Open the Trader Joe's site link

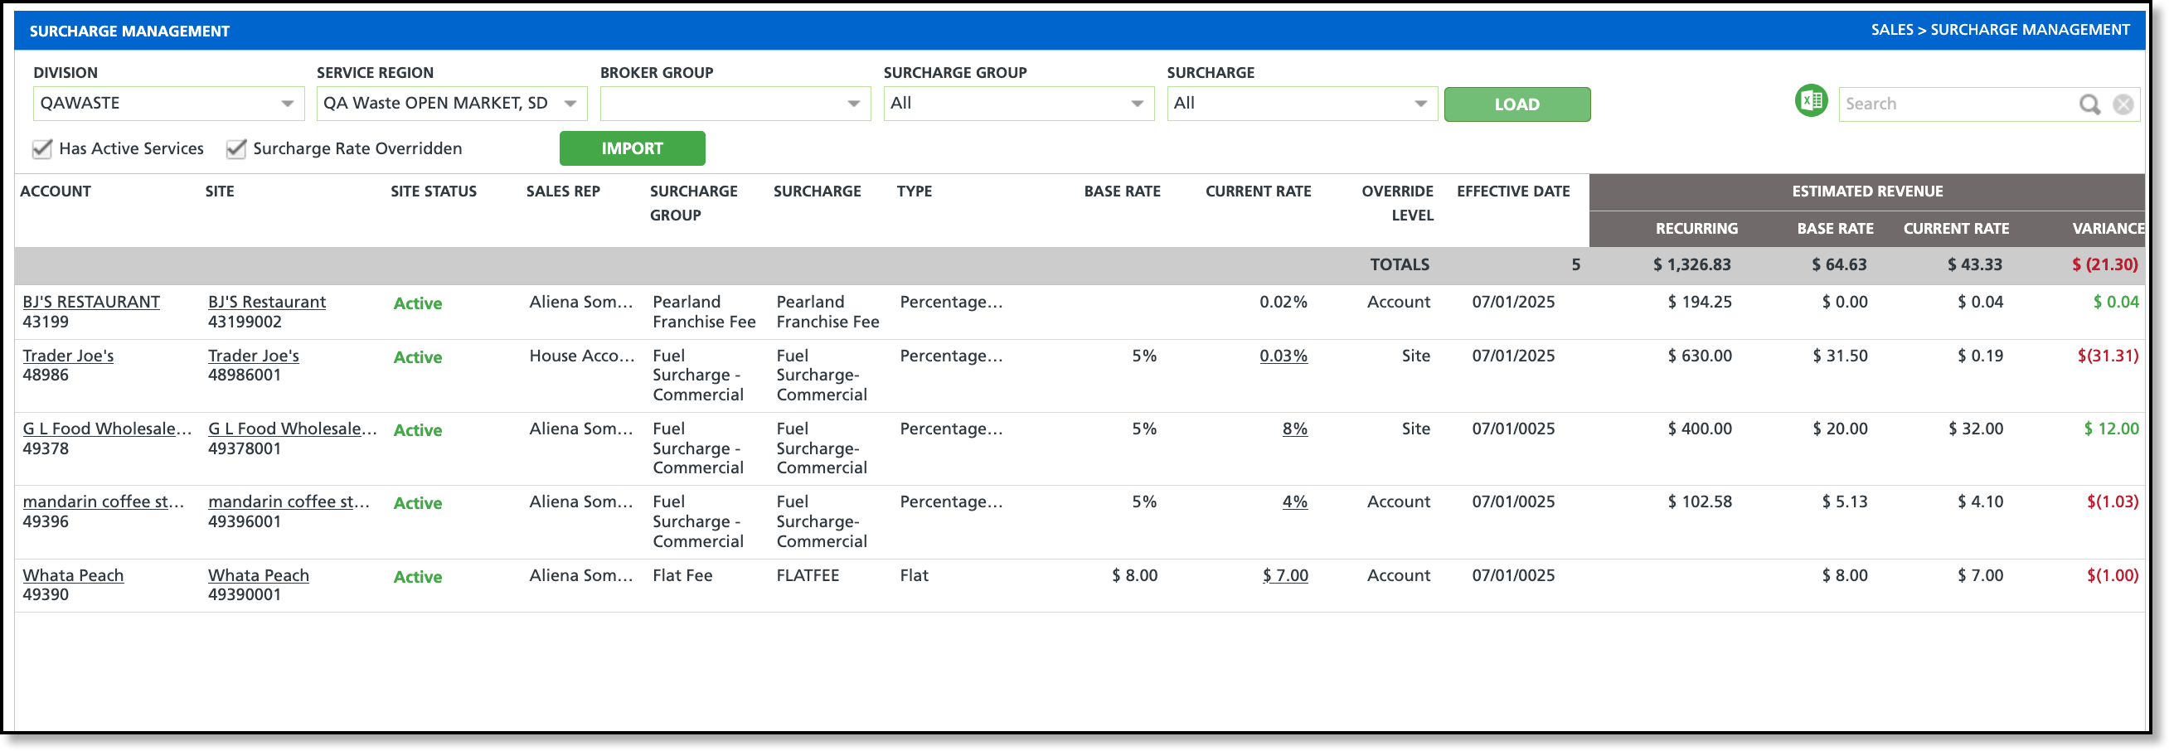(254, 356)
